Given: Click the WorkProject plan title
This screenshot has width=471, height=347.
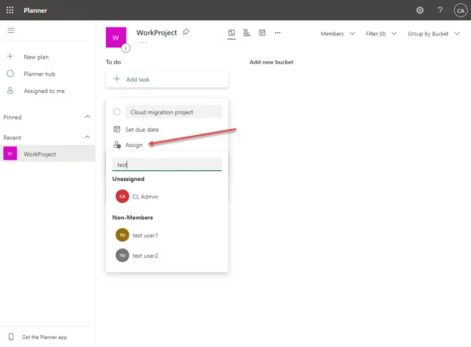Looking at the screenshot, I should pyautogui.click(x=157, y=32).
